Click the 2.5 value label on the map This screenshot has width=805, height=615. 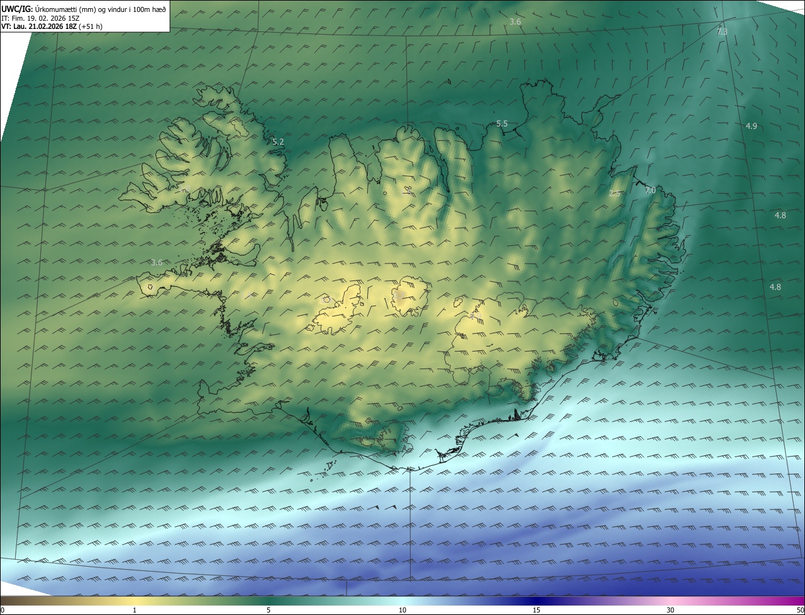coord(614,194)
